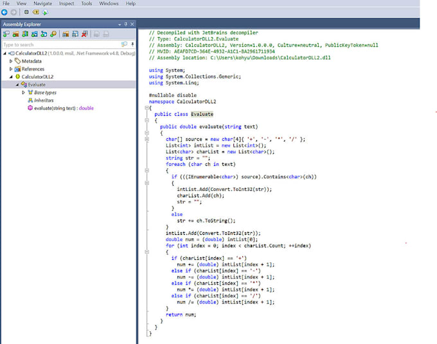Collapse the CalculatorDLL2 namespace node arrow

(x=11, y=77)
